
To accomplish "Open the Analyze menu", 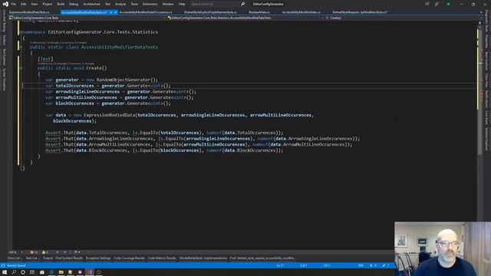I will (120, 4).
